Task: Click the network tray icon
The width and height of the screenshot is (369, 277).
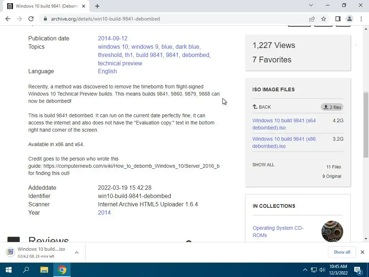Action: [314, 270]
